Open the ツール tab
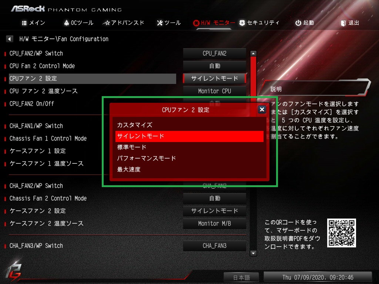 pyautogui.click(x=169, y=23)
